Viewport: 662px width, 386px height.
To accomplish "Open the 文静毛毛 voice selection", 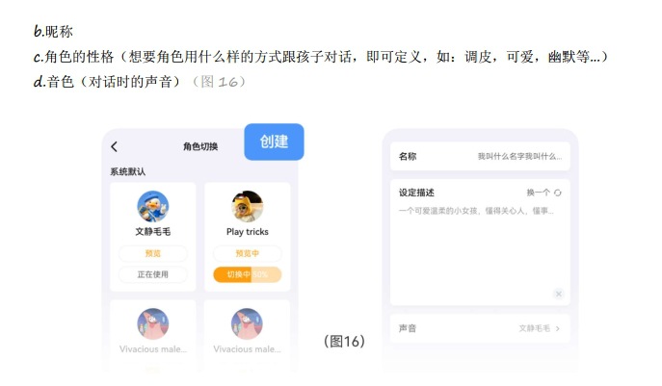I will pos(535,328).
